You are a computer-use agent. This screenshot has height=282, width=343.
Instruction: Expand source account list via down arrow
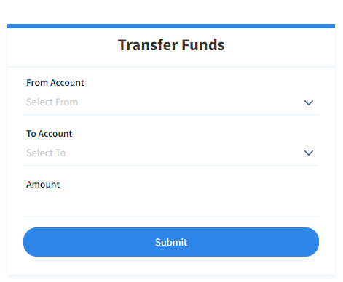click(x=309, y=102)
